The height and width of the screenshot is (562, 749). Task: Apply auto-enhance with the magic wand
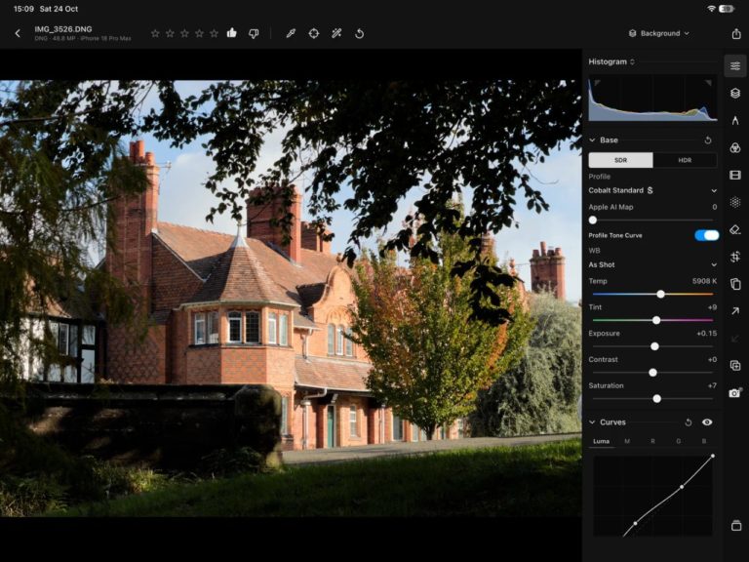click(336, 33)
